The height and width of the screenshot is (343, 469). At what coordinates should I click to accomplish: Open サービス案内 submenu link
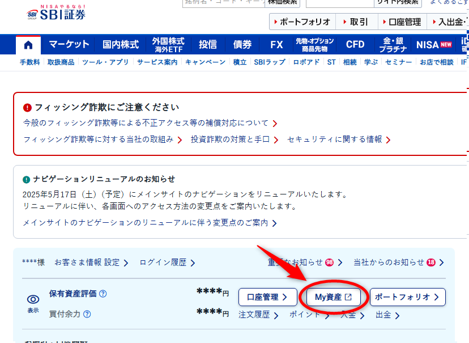(157, 62)
